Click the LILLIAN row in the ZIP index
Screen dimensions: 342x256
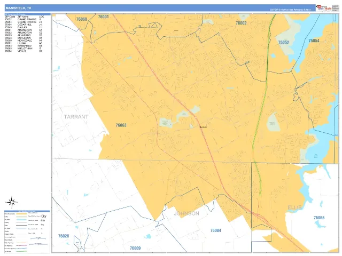tap(24, 43)
